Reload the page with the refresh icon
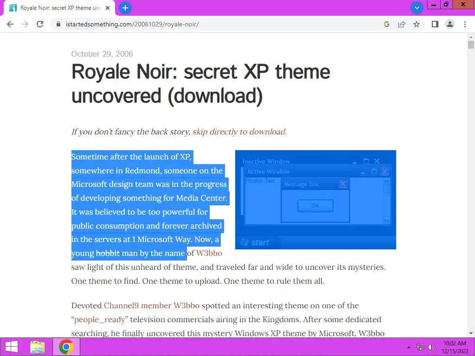Image resolution: width=475 pixels, height=356 pixels. tap(40, 24)
